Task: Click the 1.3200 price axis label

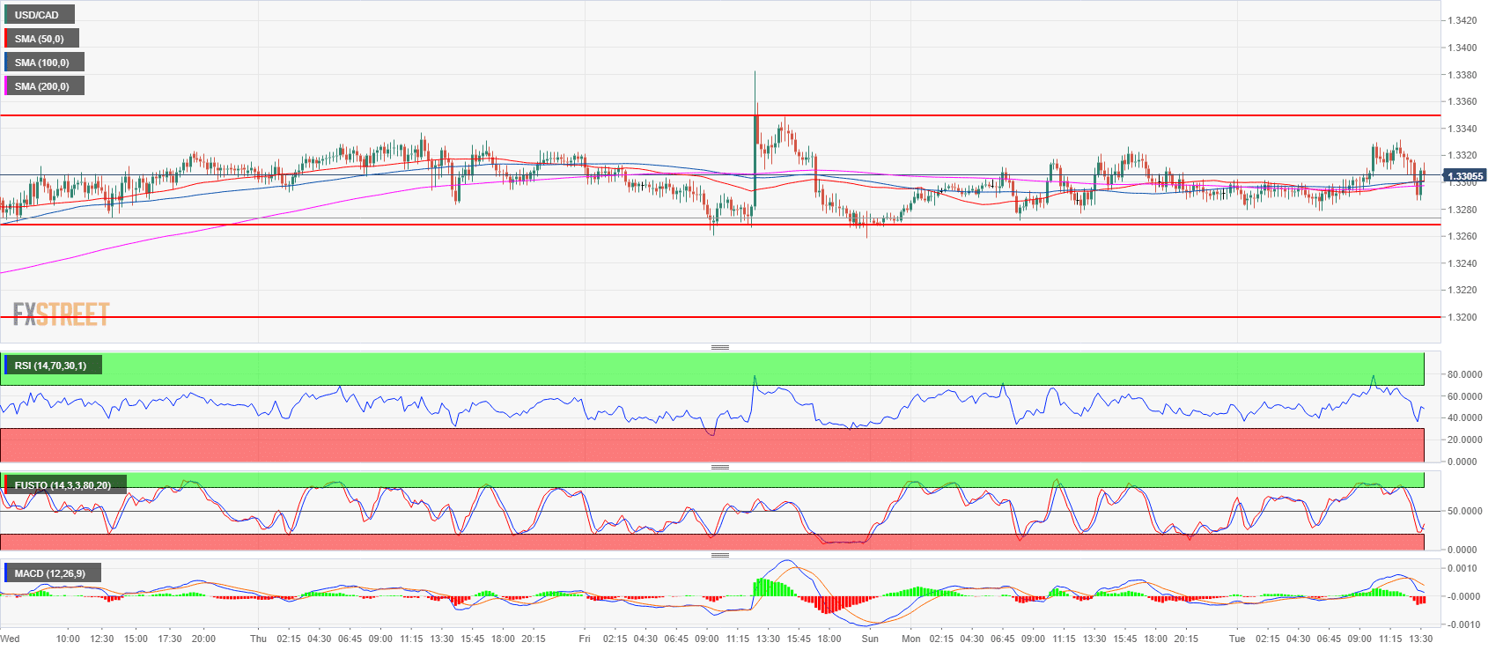Action: pyautogui.click(x=1462, y=317)
